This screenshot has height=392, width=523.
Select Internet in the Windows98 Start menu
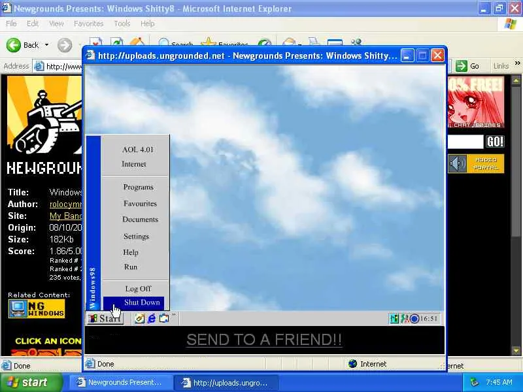pos(134,164)
